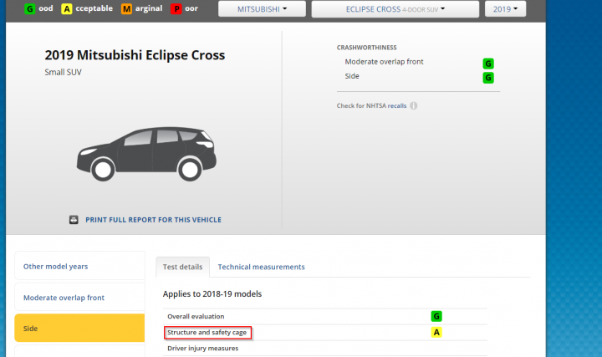
Task: Click the info icon beside NHTSA recalls
Action: click(414, 105)
